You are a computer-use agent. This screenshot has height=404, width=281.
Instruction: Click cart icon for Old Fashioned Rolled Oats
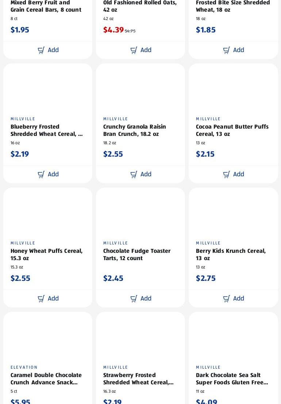click(134, 50)
